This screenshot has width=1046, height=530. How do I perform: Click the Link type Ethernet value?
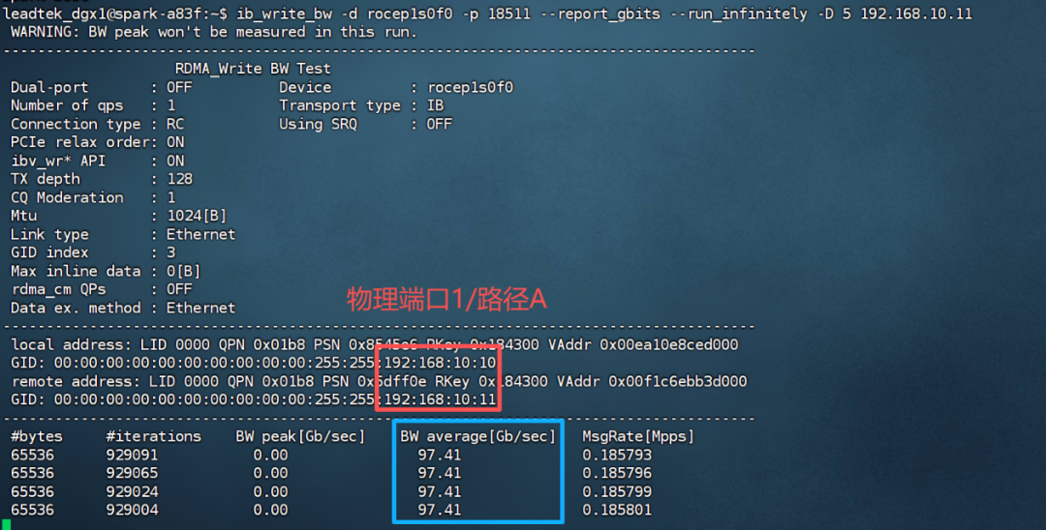point(200,234)
